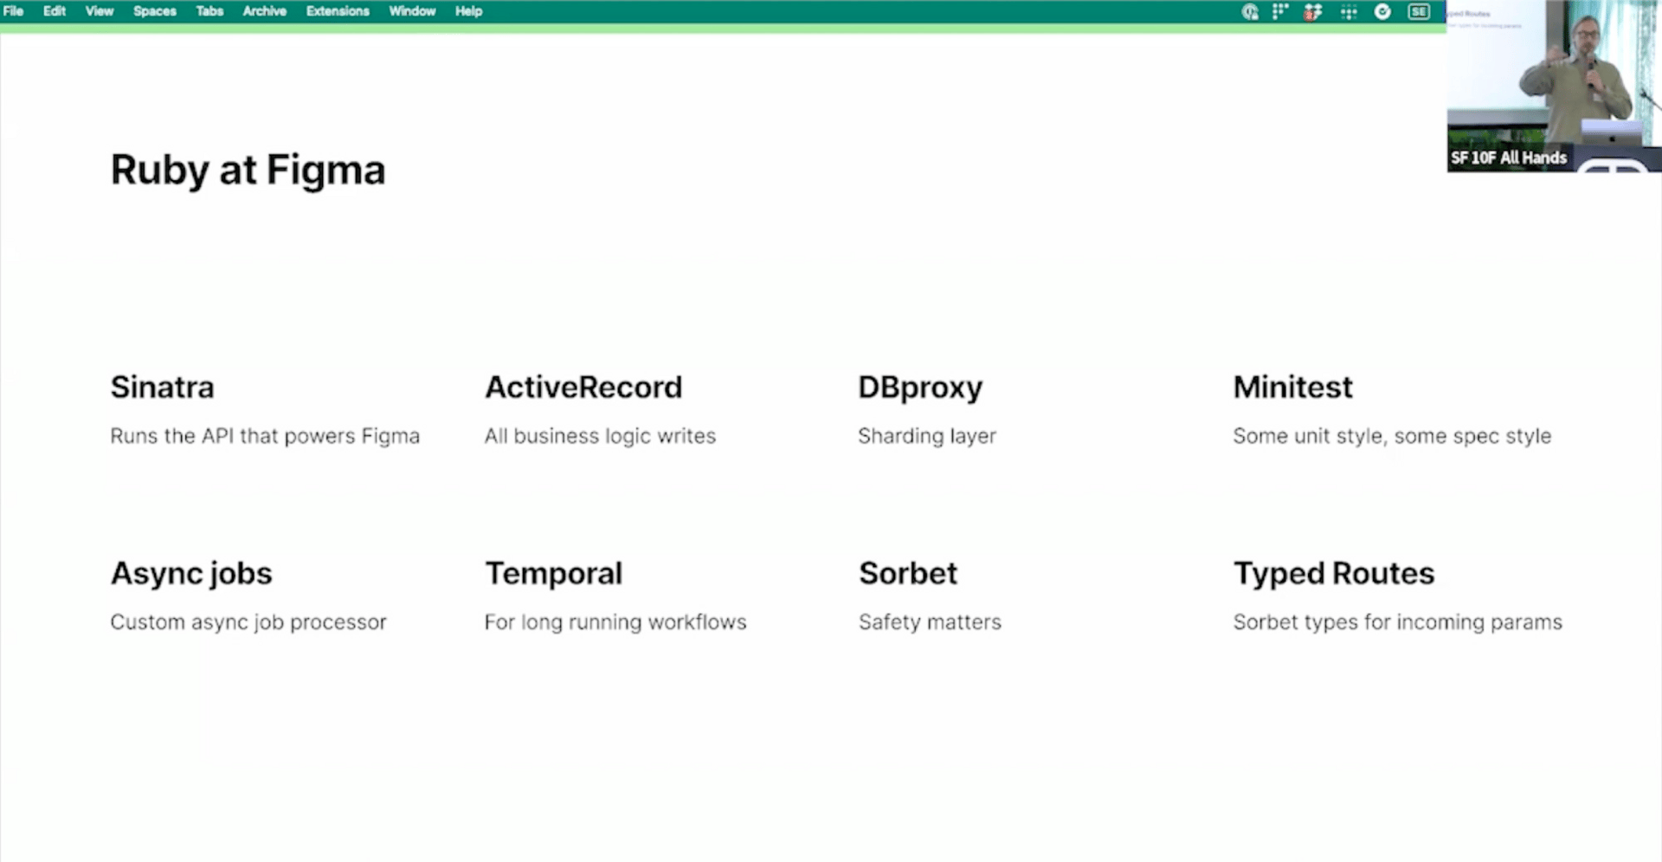Click the SE input source icon
The width and height of the screenshot is (1662, 862).
point(1419,11)
